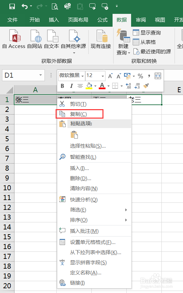Open the font size dropdown showing 12
Viewport: 183px width, 293px height.
103,76
